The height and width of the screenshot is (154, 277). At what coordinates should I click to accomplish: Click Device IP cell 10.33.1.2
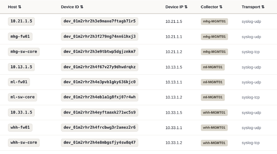(174, 143)
